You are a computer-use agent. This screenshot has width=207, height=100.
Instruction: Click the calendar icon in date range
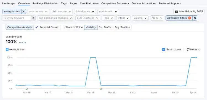pyautogui.click(x=176, y=12)
